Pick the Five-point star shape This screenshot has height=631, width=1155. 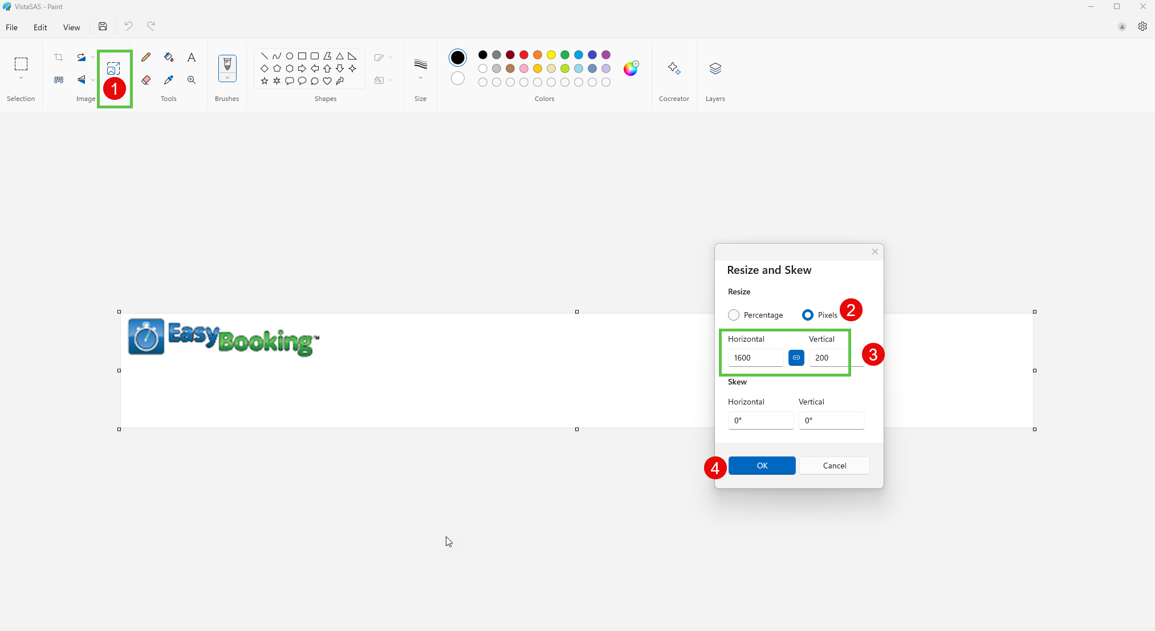[x=265, y=81]
